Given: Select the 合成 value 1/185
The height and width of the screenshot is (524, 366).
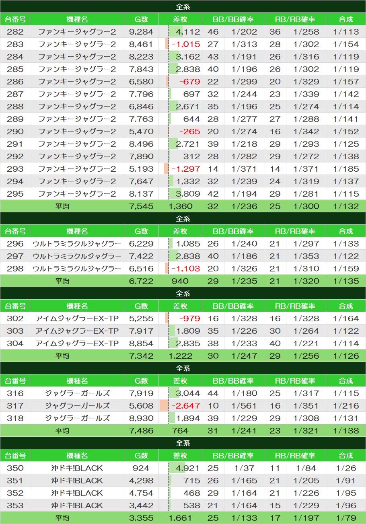Looking at the screenshot, I should click(346, 169).
